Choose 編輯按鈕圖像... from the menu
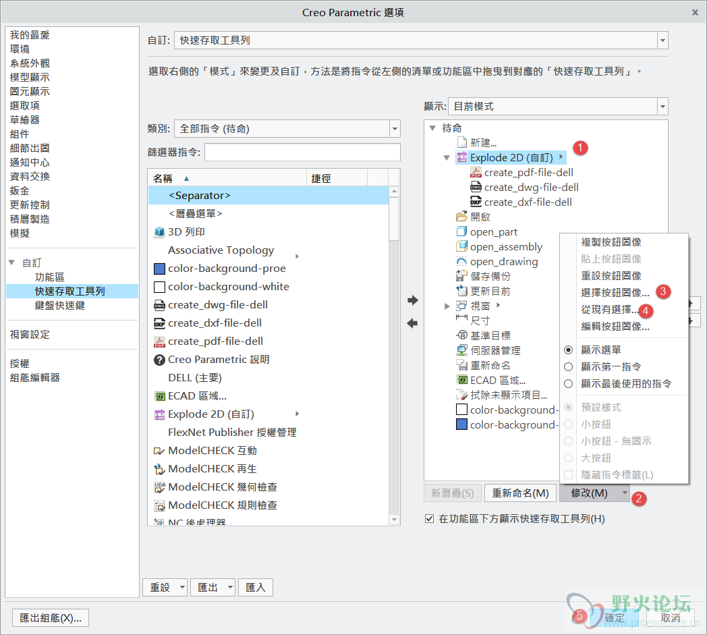This screenshot has width=707, height=635. [615, 327]
